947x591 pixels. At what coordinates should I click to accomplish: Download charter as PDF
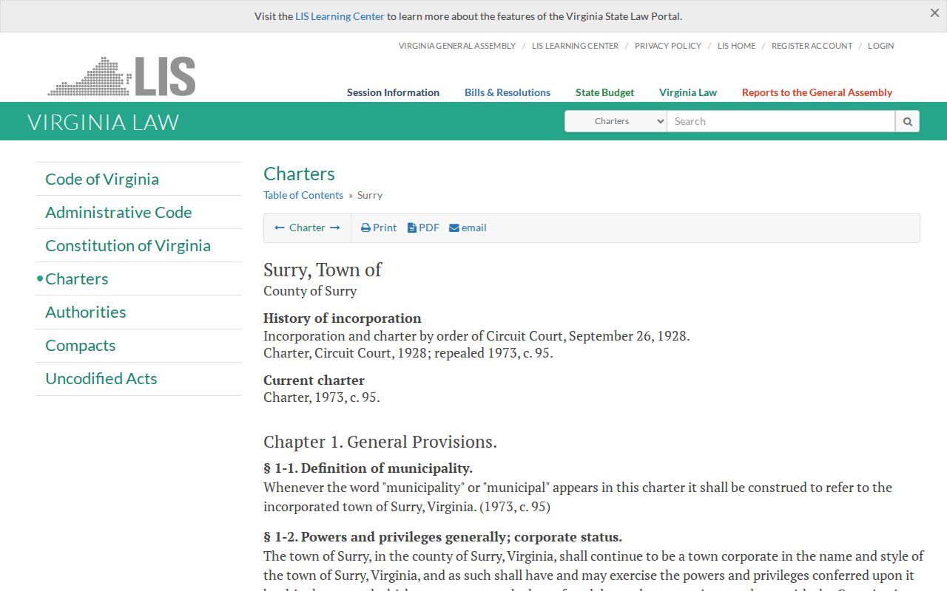423,228
